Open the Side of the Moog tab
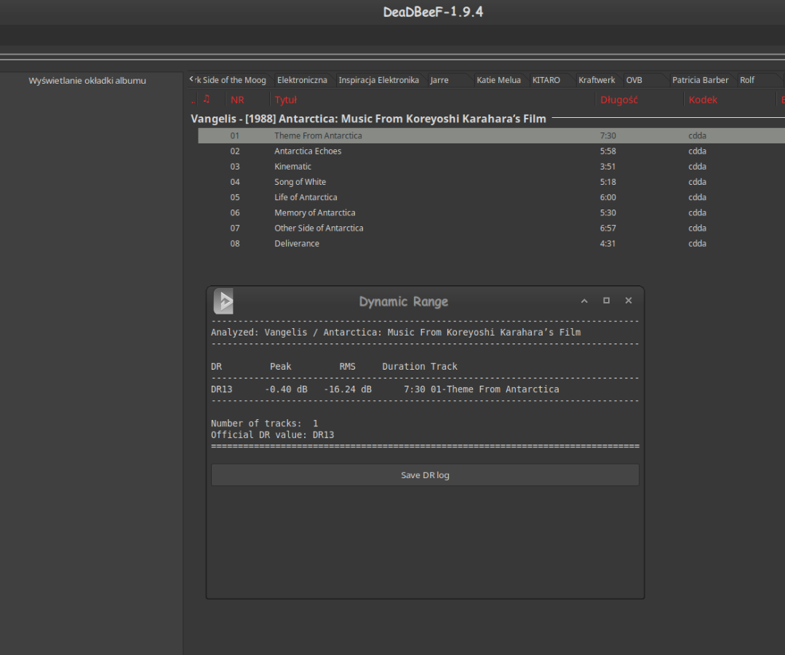785x655 pixels. (231, 80)
